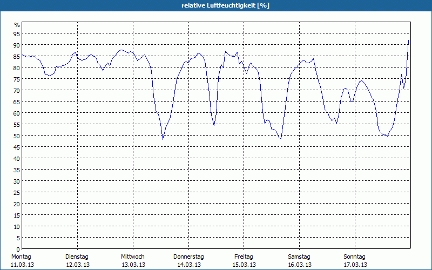
Task: Click the y-axis value '55'
Action: (17, 125)
